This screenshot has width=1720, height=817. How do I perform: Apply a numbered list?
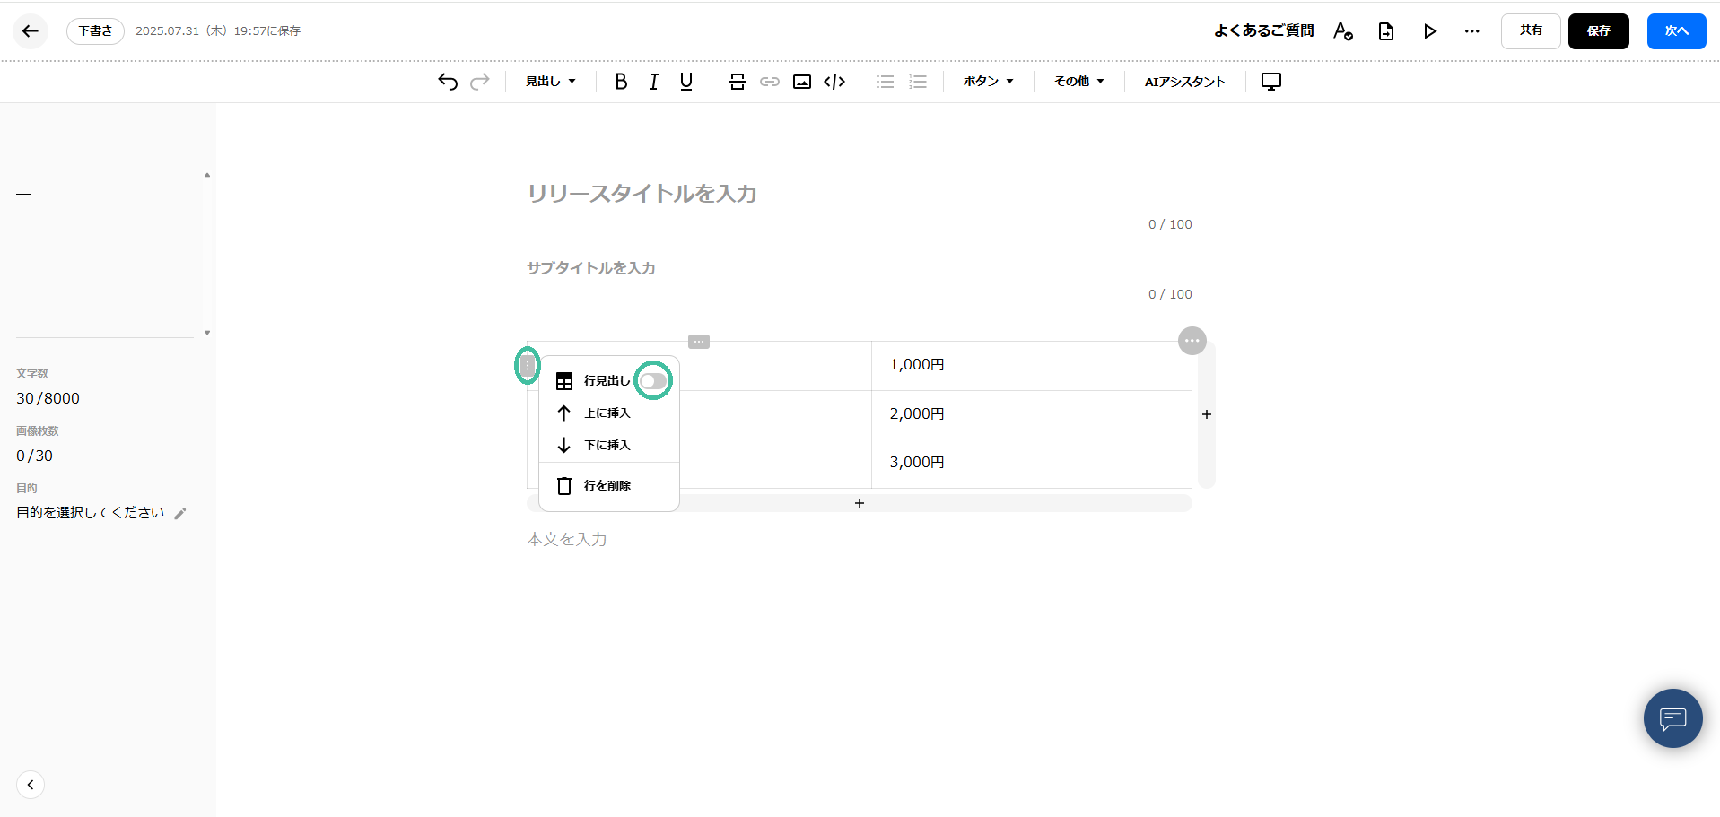(x=917, y=81)
